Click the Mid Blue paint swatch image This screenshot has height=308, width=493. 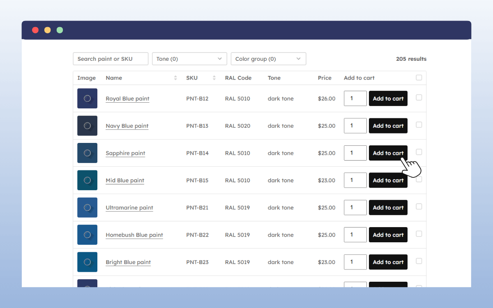87,180
